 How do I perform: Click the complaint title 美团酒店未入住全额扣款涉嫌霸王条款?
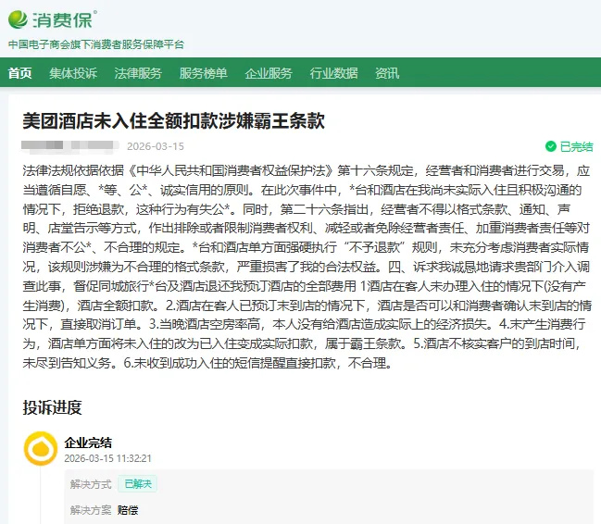173,120
